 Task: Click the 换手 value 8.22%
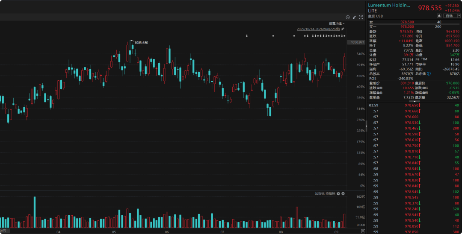pyautogui.click(x=408, y=46)
